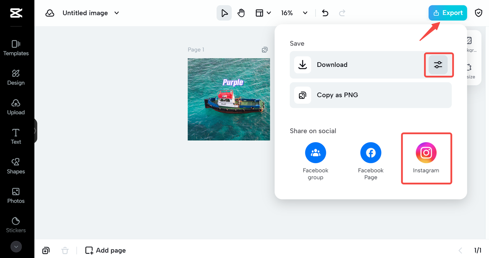489x258 pixels.
Task: Expand more sidebar tools with the down chevron
Action: click(x=16, y=247)
